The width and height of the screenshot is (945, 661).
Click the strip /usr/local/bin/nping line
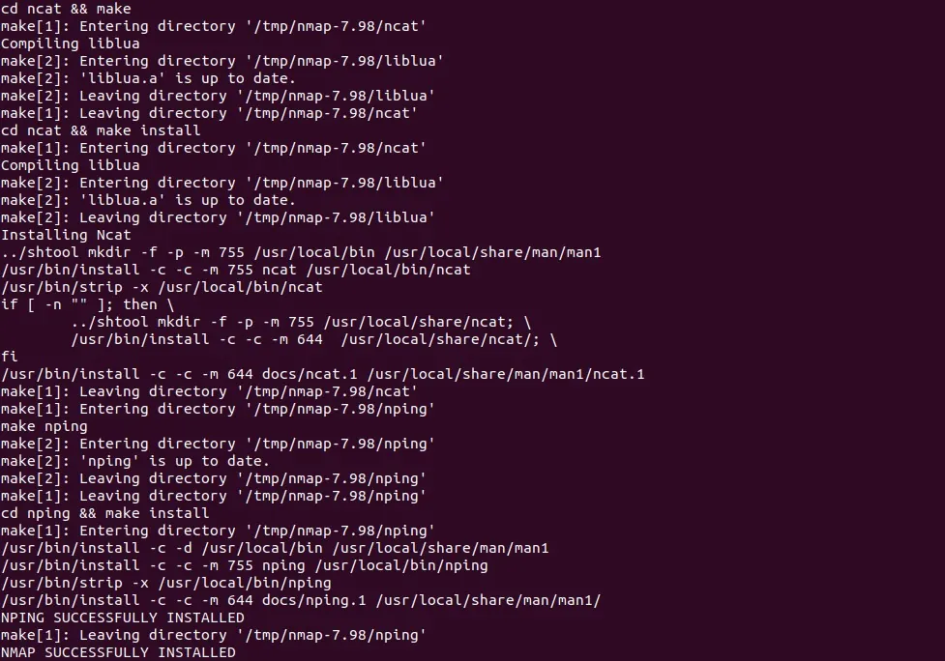pos(165,583)
